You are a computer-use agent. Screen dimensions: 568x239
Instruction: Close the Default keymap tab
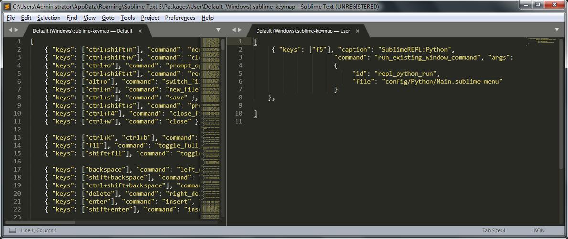pos(140,31)
